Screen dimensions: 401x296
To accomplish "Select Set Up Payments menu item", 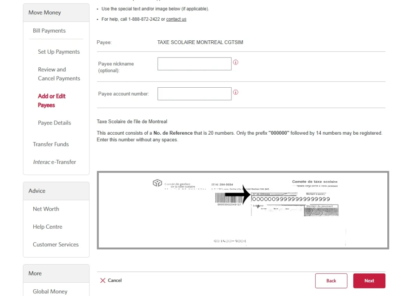I will (x=59, y=52).
